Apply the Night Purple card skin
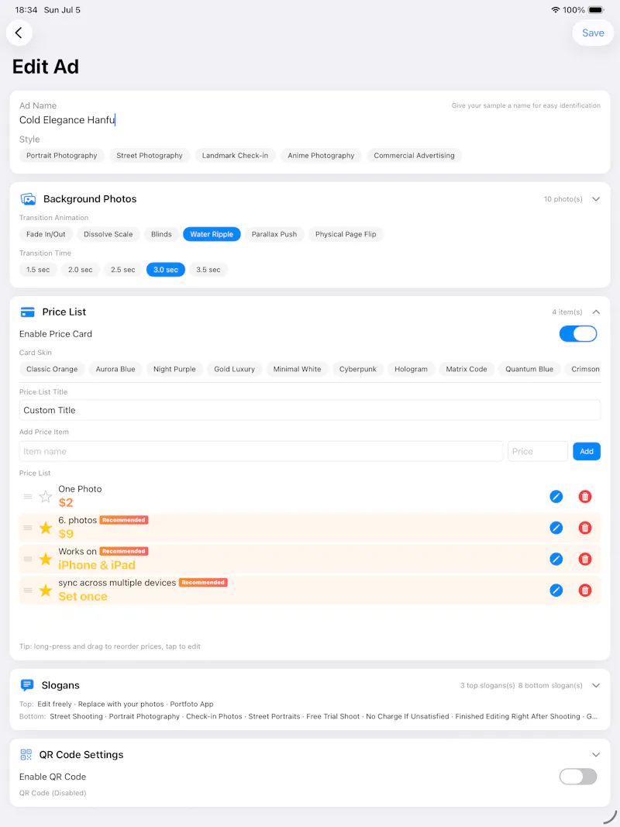The image size is (620, 827). click(x=174, y=369)
